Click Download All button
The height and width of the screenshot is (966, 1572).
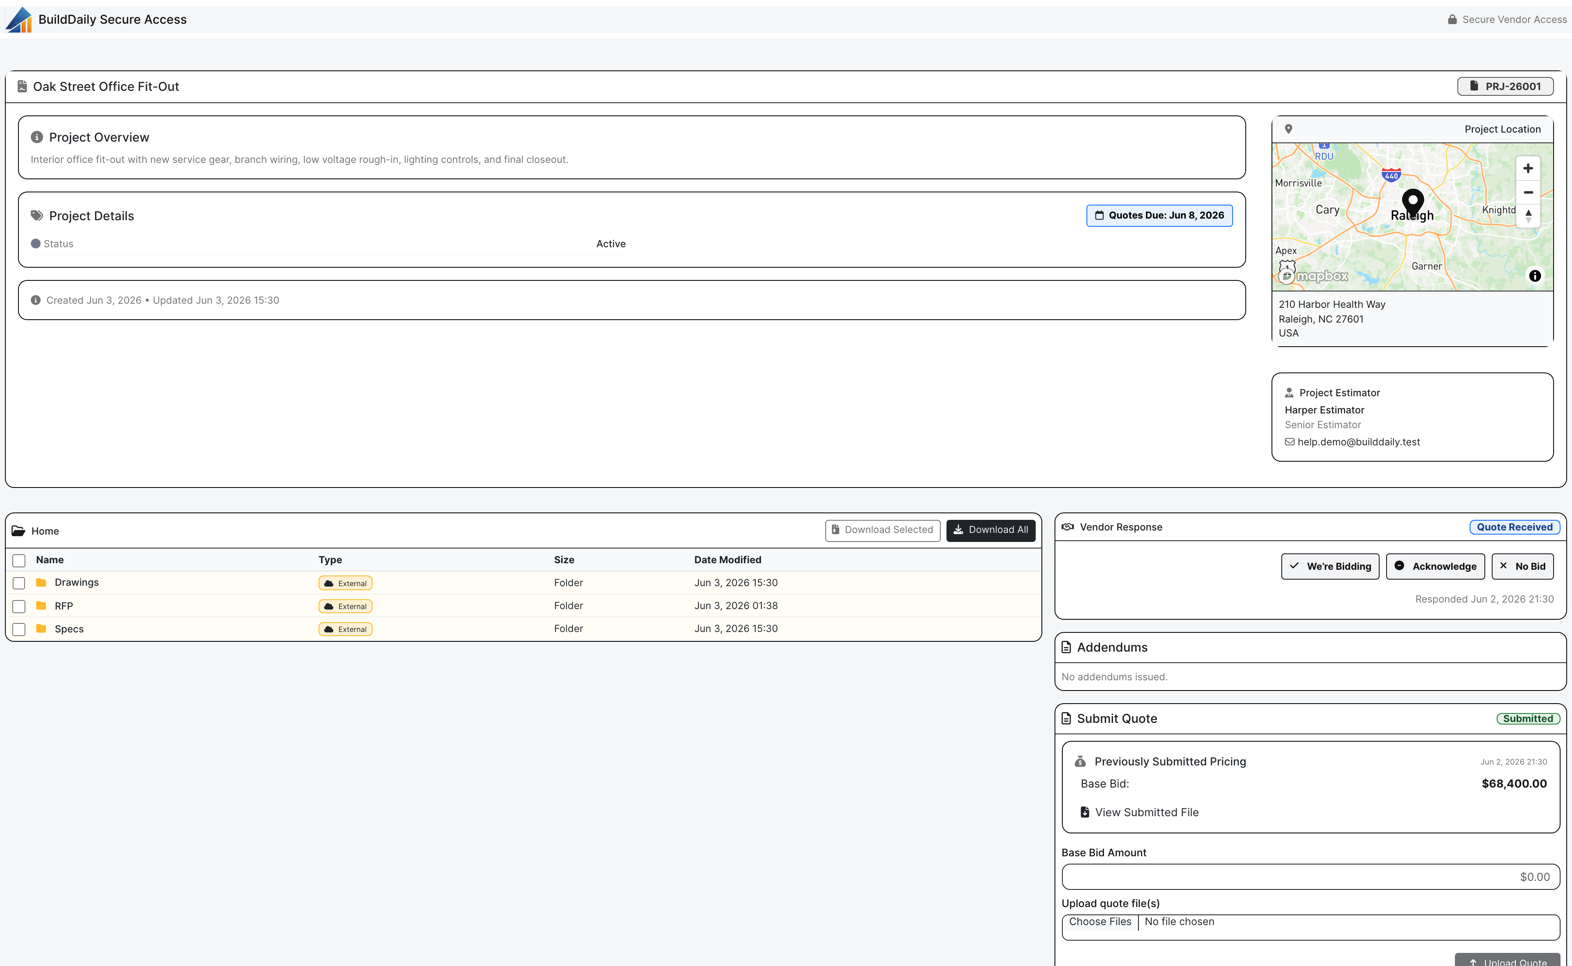click(991, 530)
